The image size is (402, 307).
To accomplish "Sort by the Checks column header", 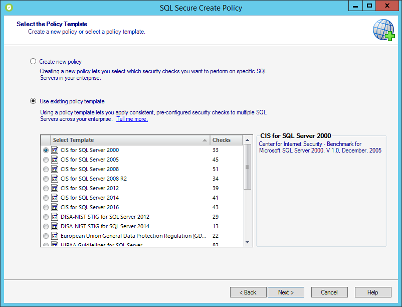I will click(227, 140).
